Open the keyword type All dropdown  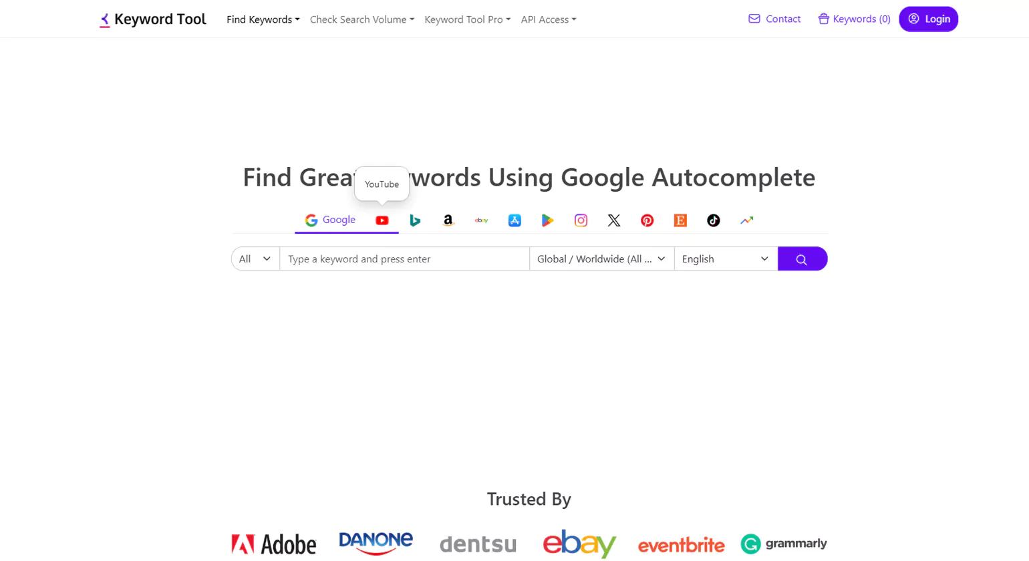click(x=255, y=258)
